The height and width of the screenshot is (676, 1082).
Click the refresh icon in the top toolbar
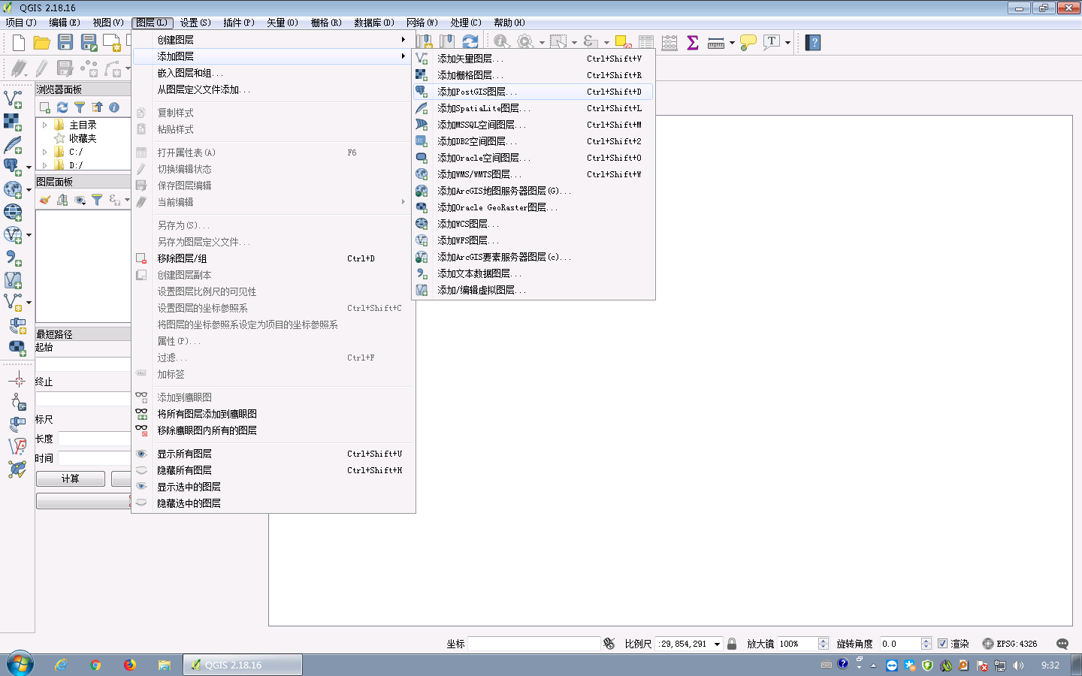(470, 42)
